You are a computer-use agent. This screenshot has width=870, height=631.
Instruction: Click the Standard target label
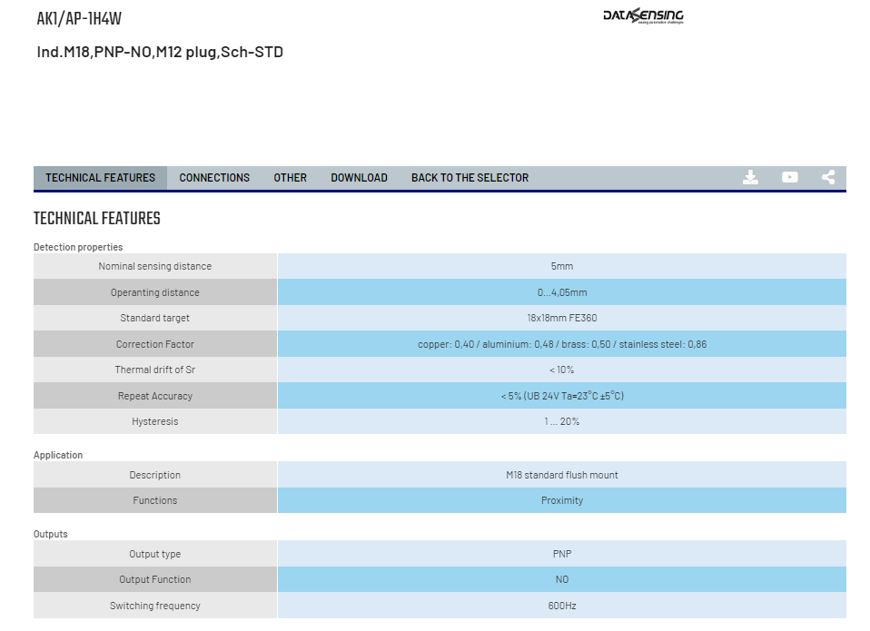click(x=154, y=319)
